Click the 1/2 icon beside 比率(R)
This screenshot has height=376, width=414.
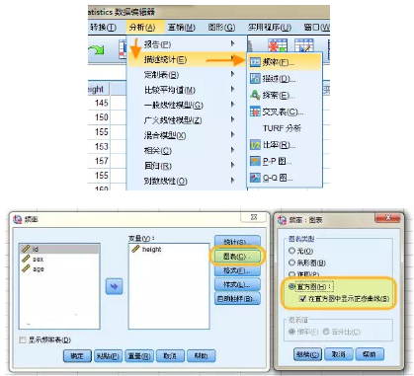click(255, 145)
